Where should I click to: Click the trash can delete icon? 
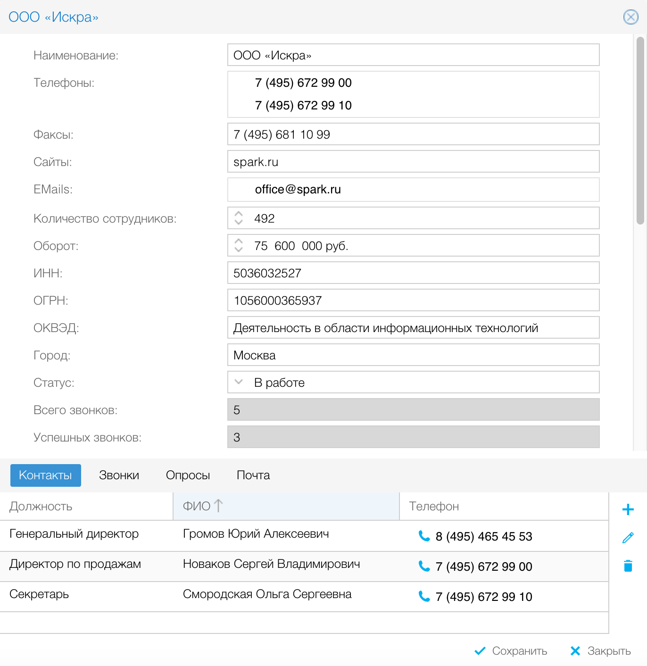pos(628,566)
